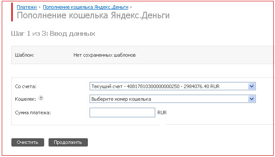
Task: Open the Платежи breadcrumb link
Action: pyautogui.click(x=27, y=7)
